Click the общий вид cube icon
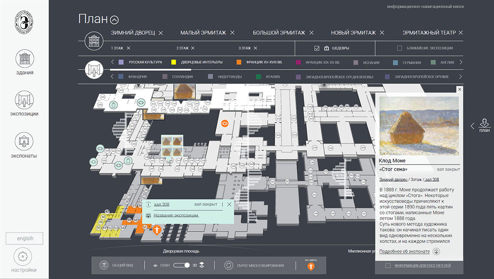The width and height of the screenshot is (494, 279). (x=104, y=265)
